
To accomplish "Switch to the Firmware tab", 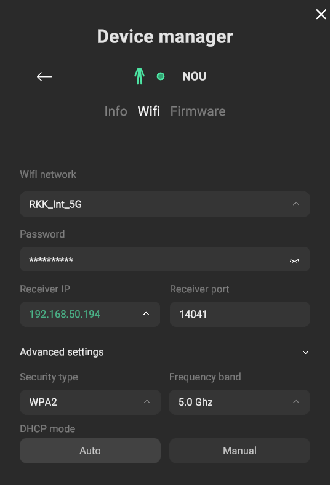I will tap(198, 111).
